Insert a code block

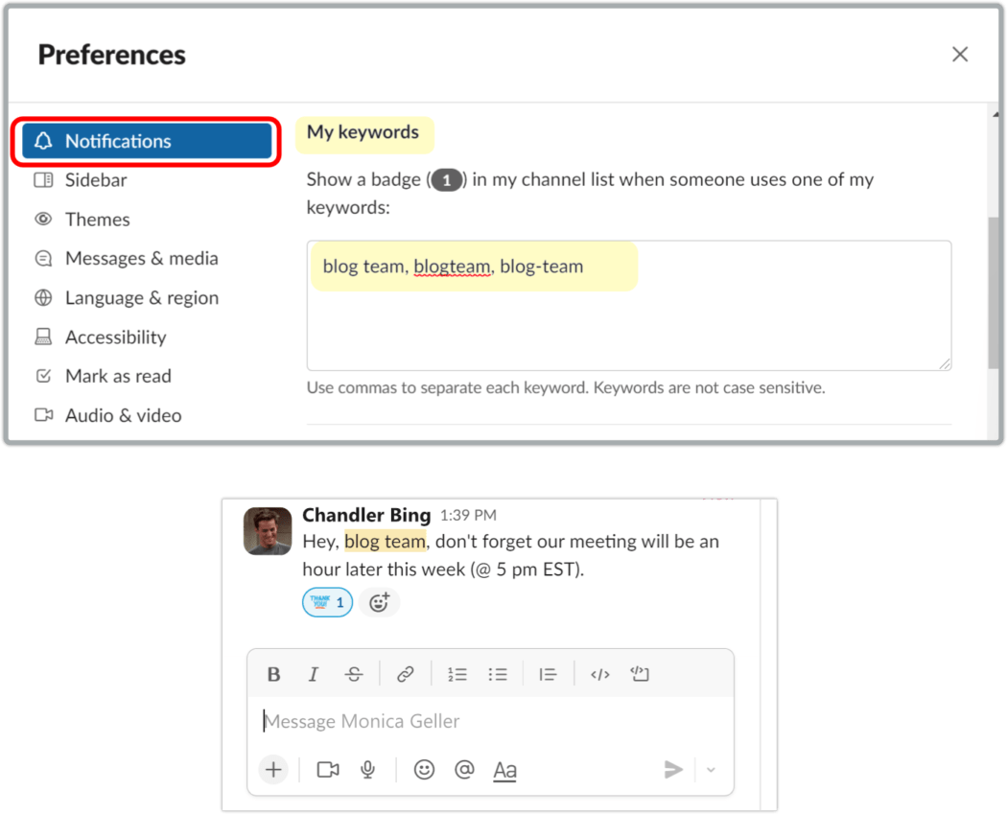(x=640, y=674)
